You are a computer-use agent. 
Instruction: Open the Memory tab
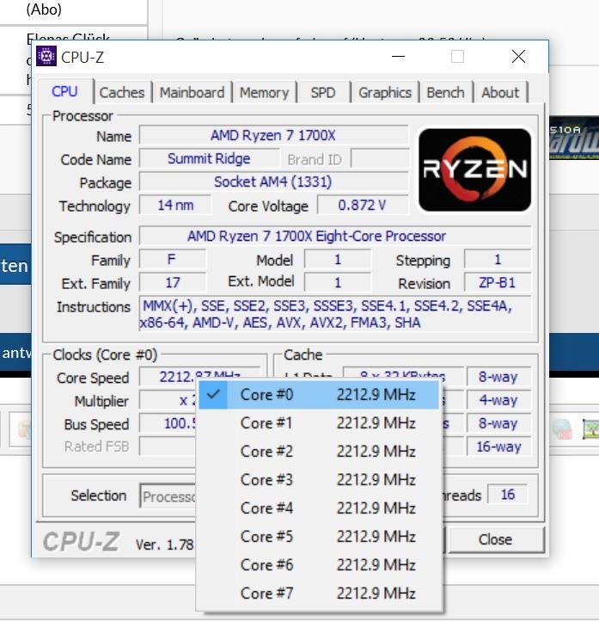264,92
